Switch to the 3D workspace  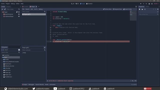click(x=77, y=4)
